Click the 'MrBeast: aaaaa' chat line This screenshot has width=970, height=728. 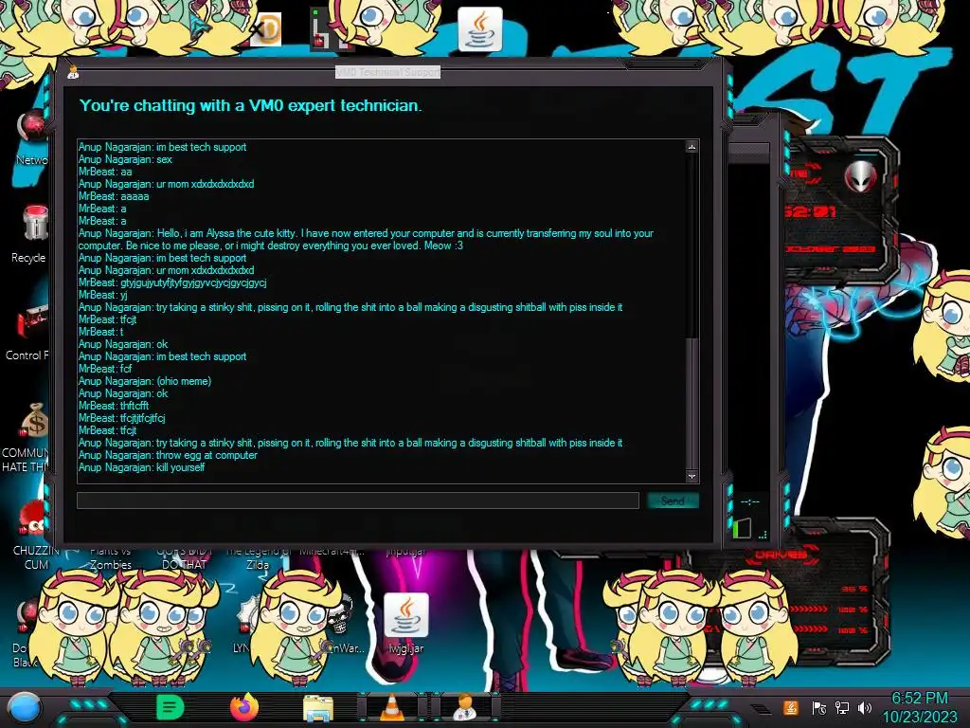114,196
